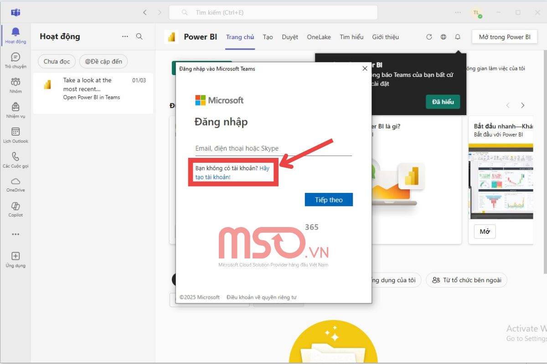Go back with the navigation arrow
Viewport: 547px width, 364px height.
pos(145,12)
